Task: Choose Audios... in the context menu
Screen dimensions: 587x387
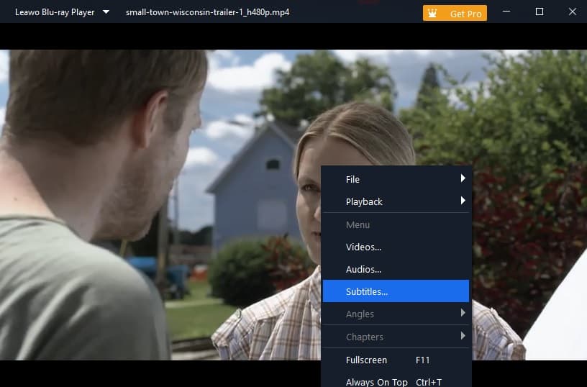Action: point(396,270)
